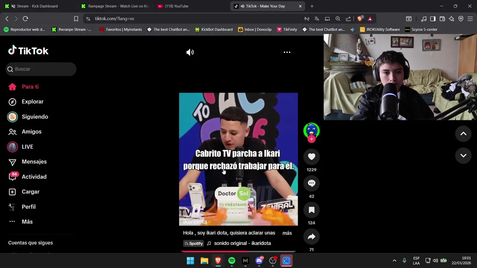Expand video caption with más link
477x268 pixels.
pyautogui.click(x=287, y=233)
